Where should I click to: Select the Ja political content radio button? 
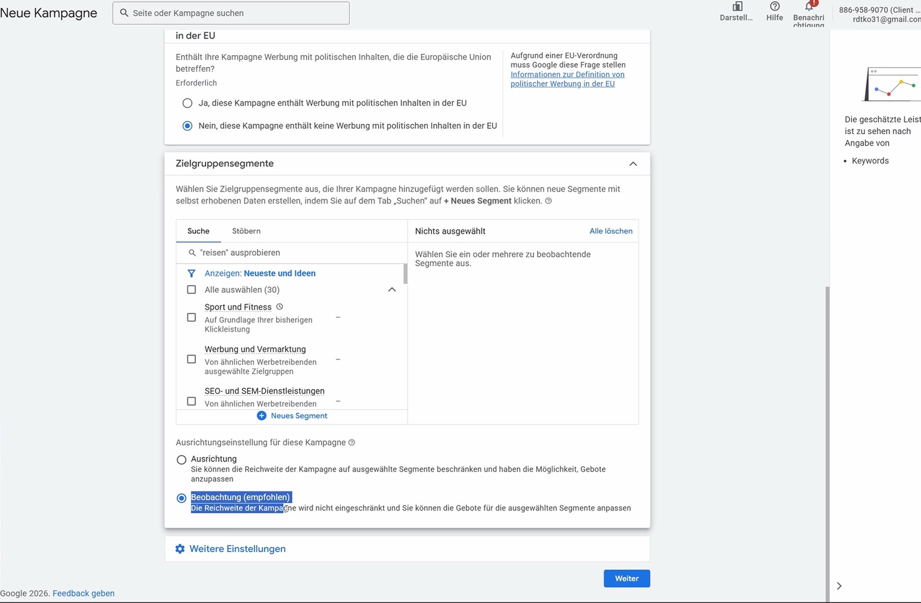coord(187,102)
